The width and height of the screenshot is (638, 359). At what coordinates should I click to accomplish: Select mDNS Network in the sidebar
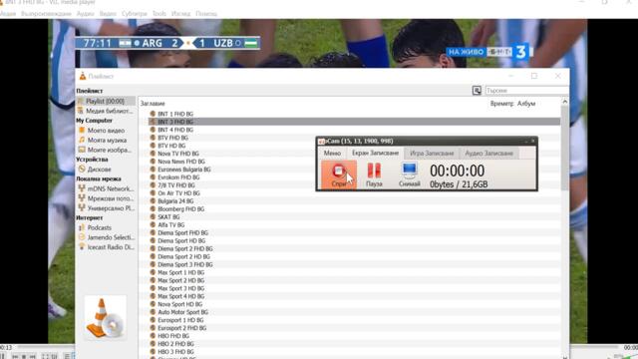click(106, 188)
